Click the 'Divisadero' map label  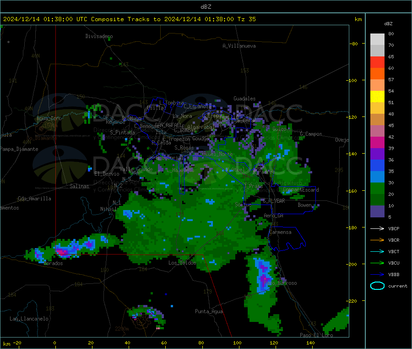coord(99,36)
